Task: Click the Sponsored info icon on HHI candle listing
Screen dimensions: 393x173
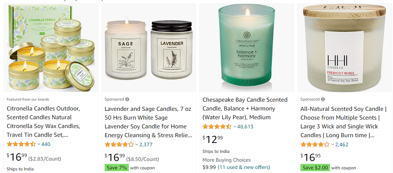Action: (x=323, y=99)
